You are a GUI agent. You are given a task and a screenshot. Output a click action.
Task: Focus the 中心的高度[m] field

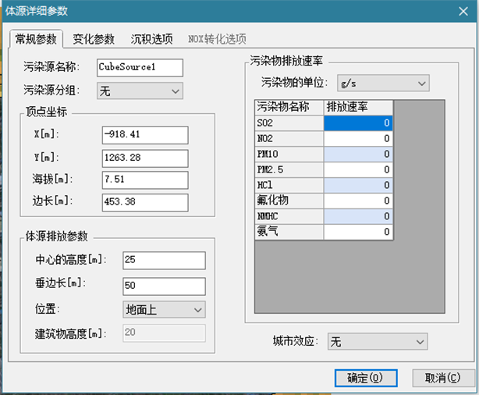pyautogui.click(x=163, y=260)
